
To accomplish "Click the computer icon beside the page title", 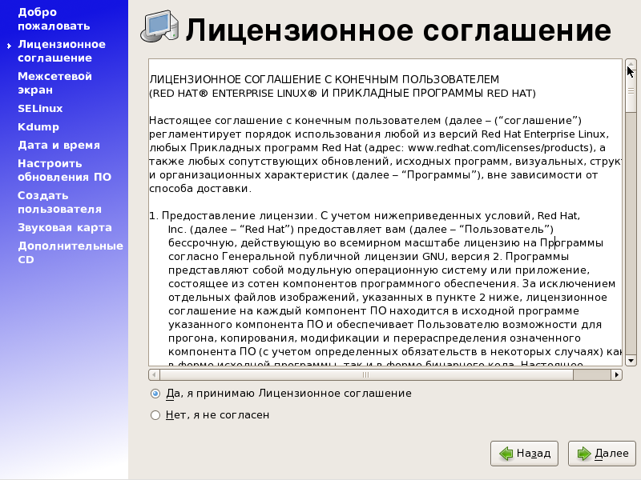I will 160,30.
